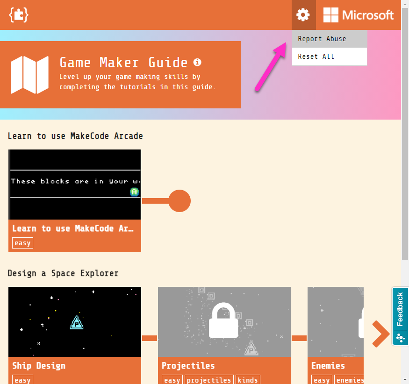Click the info icon beside Game Maker Guide
The width and height of the screenshot is (409, 384).
coord(197,62)
